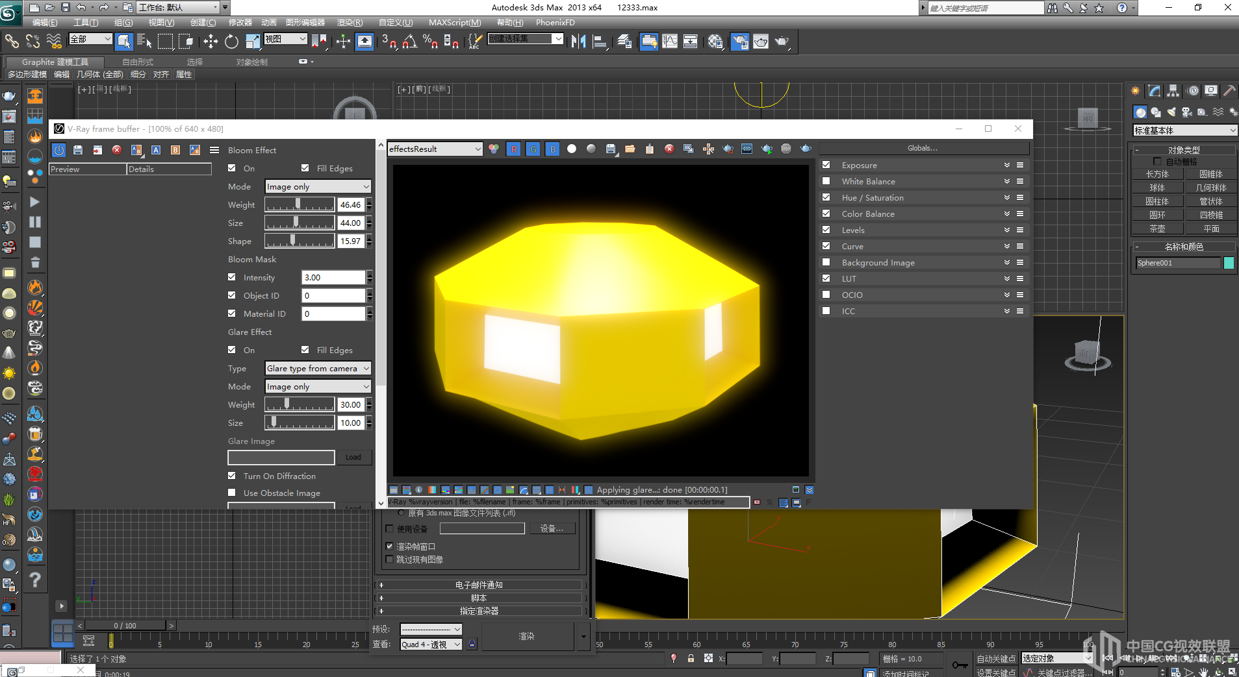Open effectsResult channel dropdown

435,149
